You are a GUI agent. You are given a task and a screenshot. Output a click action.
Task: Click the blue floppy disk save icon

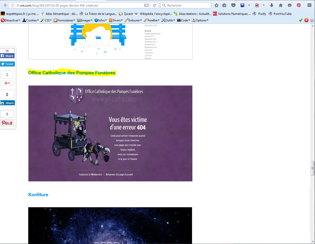[x=242, y=5]
